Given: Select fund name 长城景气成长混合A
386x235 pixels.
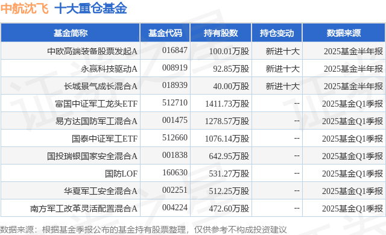Looking at the screenshot, I should click(x=101, y=86).
